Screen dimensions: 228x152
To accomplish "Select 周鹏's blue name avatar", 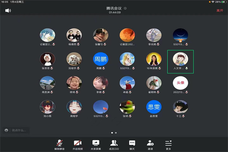I will pyautogui.click(x=101, y=59).
